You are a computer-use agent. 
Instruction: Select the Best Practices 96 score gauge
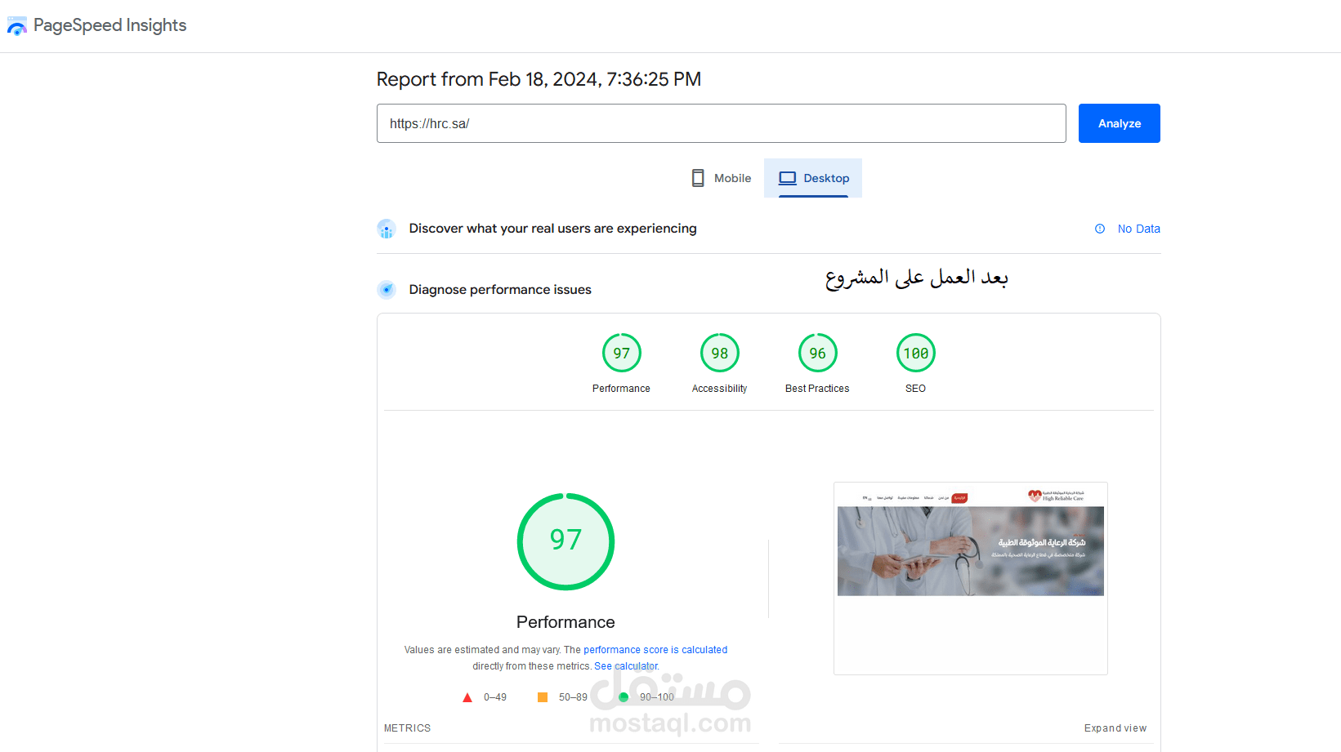pyautogui.click(x=818, y=353)
